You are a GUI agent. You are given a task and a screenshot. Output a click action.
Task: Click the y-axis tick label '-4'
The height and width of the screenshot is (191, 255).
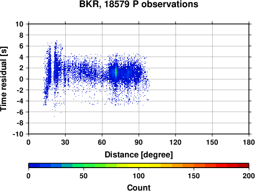pyautogui.click(x=20, y=101)
